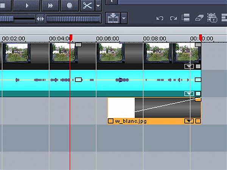The width and height of the screenshot is (227, 170).
Task: Click the track list view icon
Action: [186, 18]
